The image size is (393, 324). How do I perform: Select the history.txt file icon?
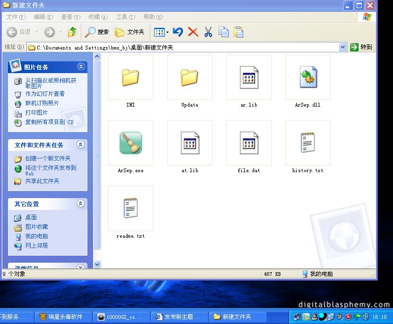click(x=308, y=142)
